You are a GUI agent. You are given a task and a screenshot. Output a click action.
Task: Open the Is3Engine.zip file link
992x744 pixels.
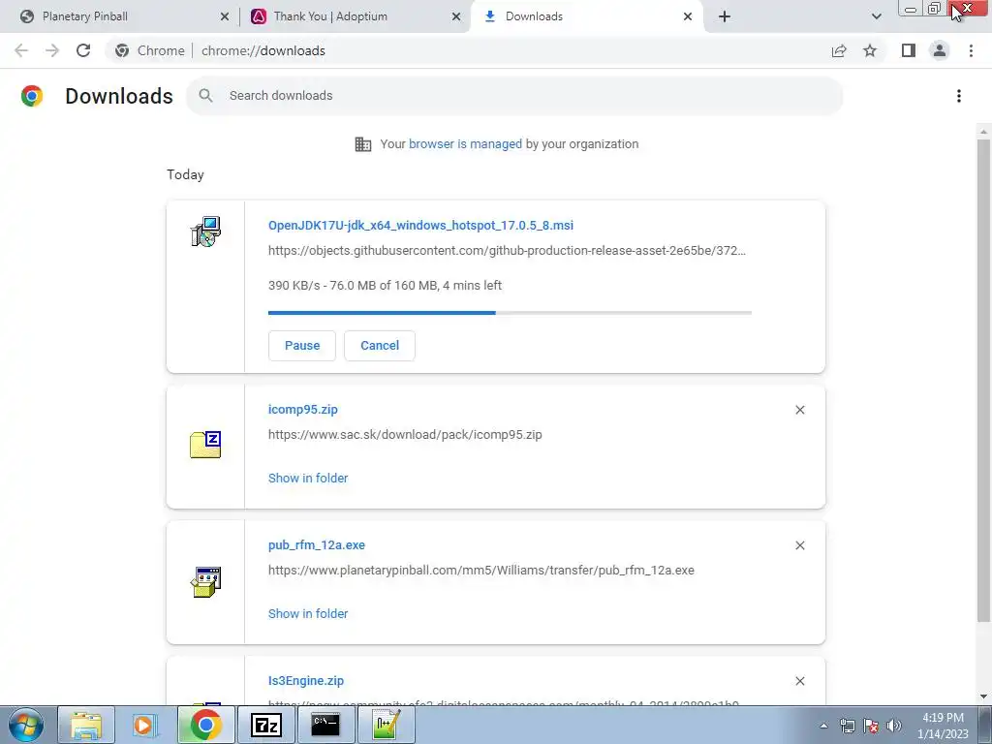pyautogui.click(x=306, y=681)
